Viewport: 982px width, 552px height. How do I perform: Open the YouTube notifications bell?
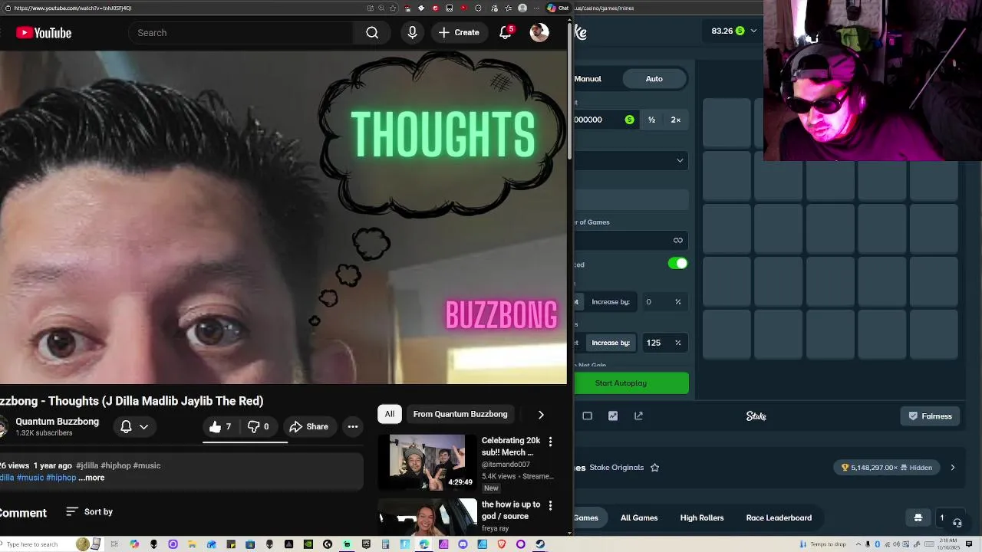click(x=506, y=33)
